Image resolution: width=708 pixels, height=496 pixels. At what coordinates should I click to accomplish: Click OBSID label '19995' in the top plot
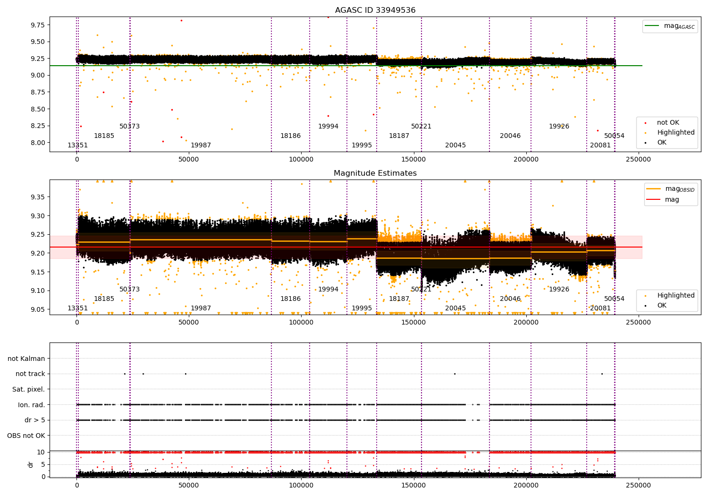point(362,145)
